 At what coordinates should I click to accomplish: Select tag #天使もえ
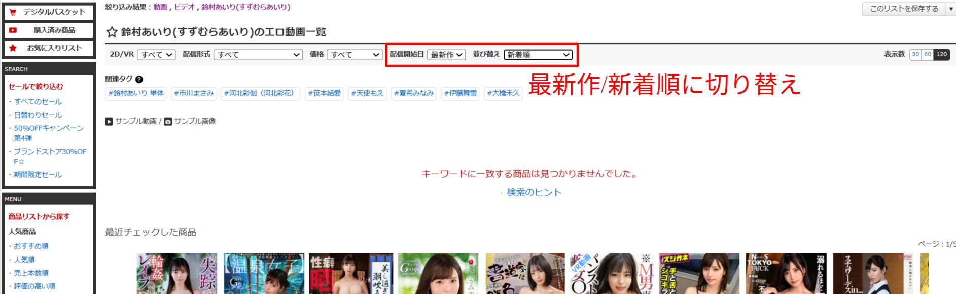point(368,93)
